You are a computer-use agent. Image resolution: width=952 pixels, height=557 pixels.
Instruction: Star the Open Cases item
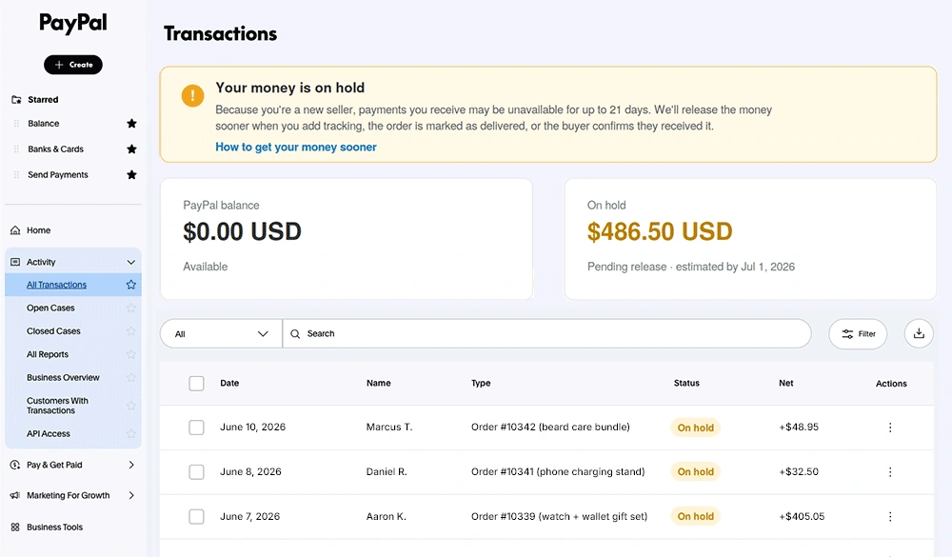point(130,308)
